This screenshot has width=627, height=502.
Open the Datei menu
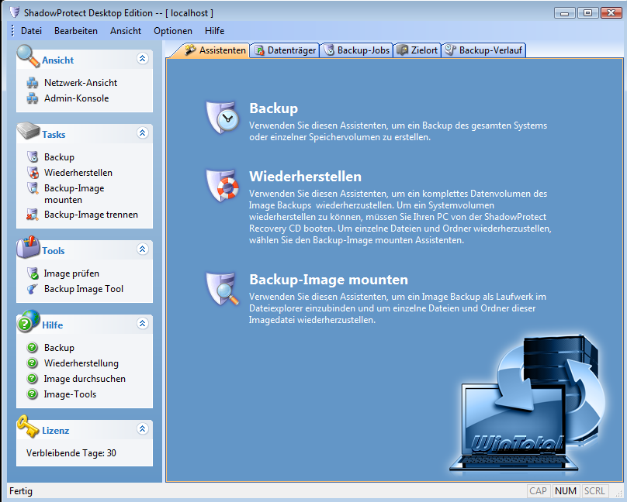pyautogui.click(x=31, y=31)
